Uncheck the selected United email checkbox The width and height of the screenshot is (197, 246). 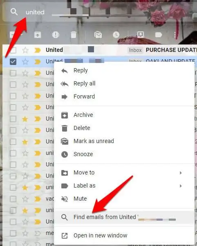pyautogui.click(x=13, y=61)
